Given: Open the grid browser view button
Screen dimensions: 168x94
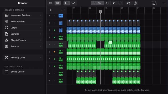Looking at the screenshot, I should (x=51, y=3).
